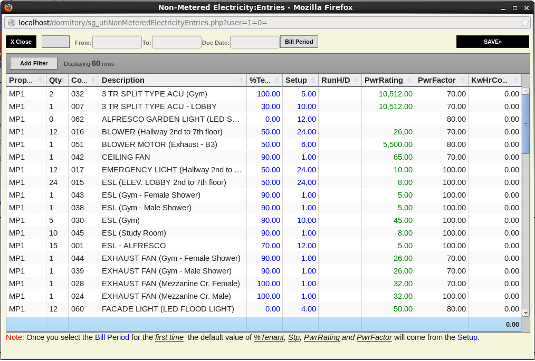Click the sort arrows on the PwrRating column
The height and width of the screenshot is (361, 535).
409,81
